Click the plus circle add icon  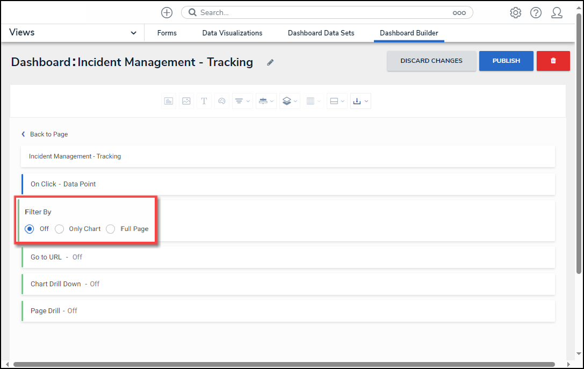coord(167,13)
